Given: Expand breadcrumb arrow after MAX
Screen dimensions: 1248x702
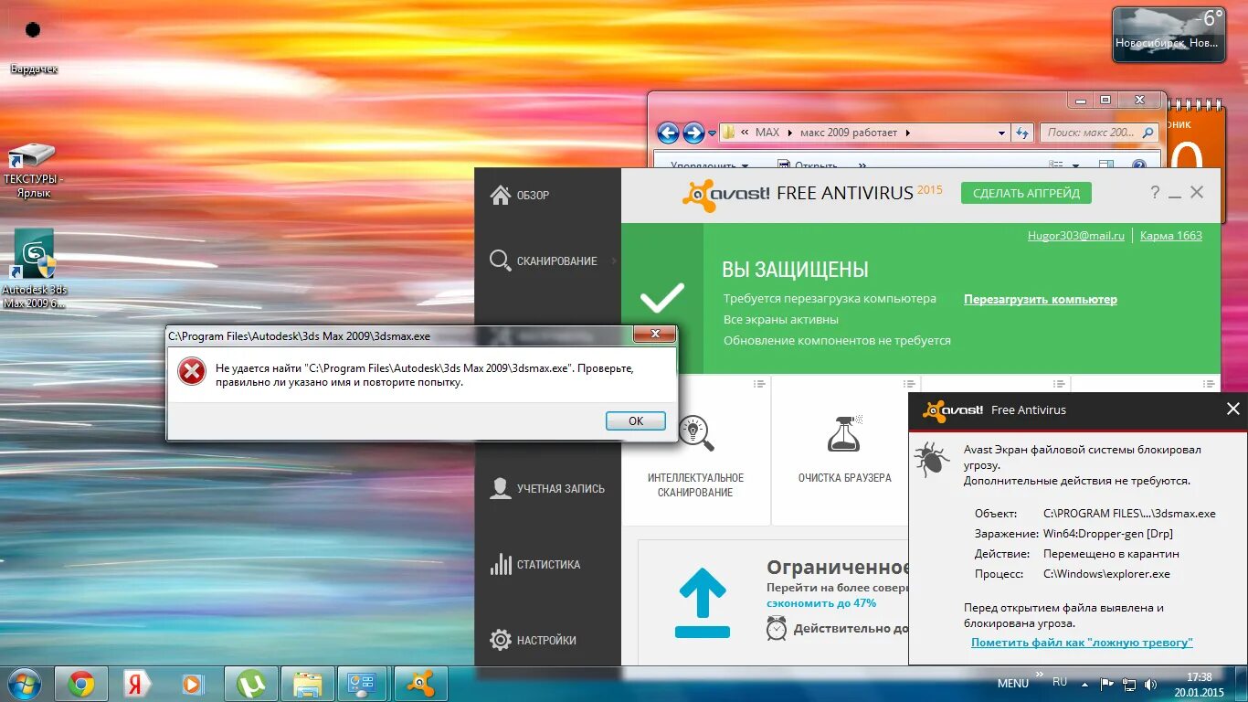Looking at the screenshot, I should (790, 133).
